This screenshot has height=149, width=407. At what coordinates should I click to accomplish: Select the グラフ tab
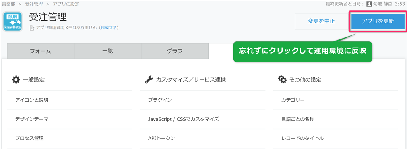coord(175,51)
